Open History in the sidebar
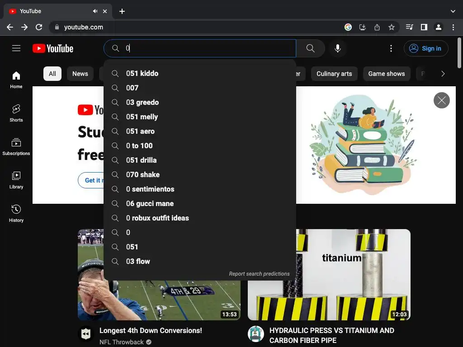This screenshot has width=463, height=347. [16, 213]
